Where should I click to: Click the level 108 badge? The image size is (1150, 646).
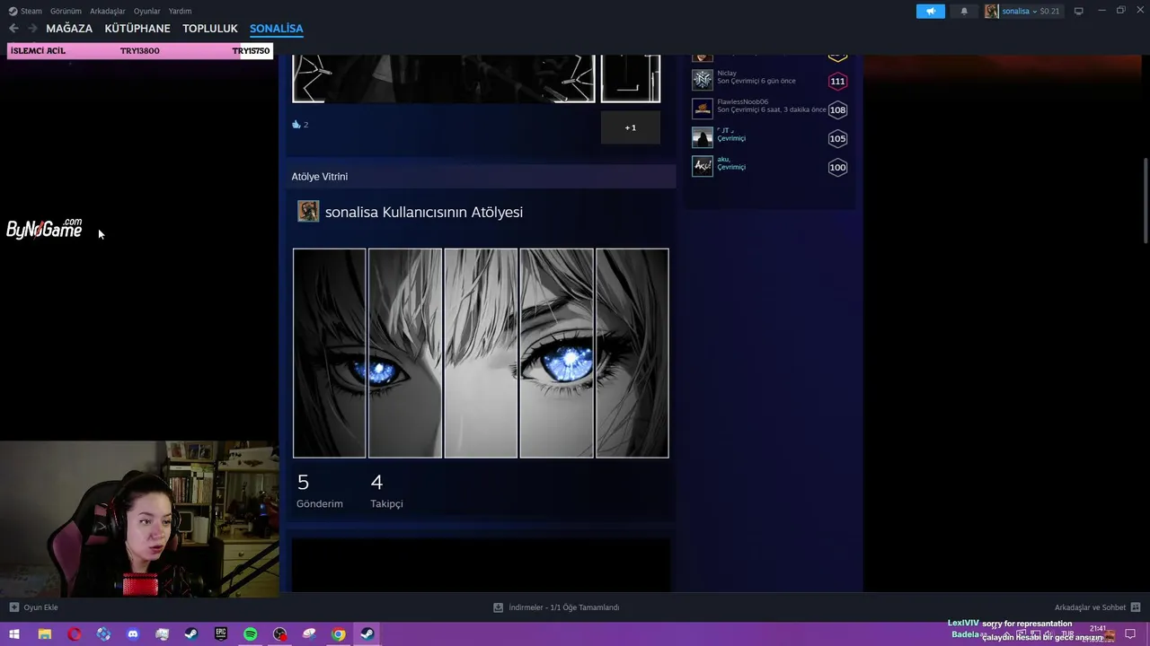point(837,109)
